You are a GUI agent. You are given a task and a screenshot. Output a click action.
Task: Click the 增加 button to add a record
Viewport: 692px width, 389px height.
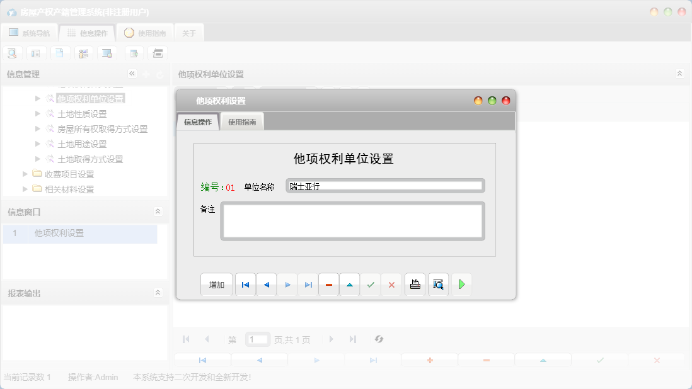click(216, 285)
